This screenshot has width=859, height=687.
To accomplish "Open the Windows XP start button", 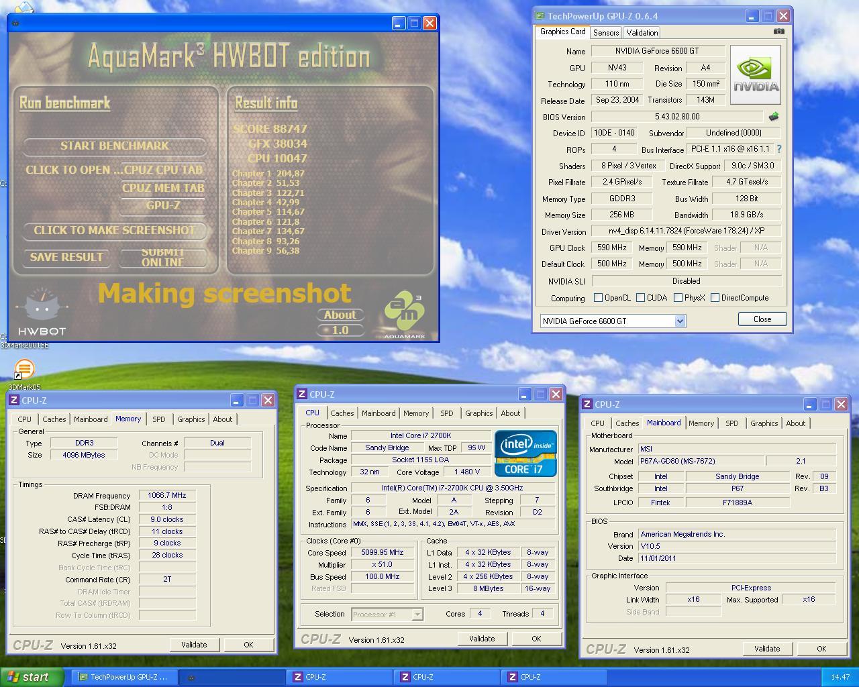I will click(x=32, y=677).
